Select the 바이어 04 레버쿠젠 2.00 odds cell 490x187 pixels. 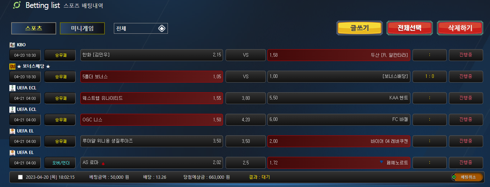click(339, 141)
